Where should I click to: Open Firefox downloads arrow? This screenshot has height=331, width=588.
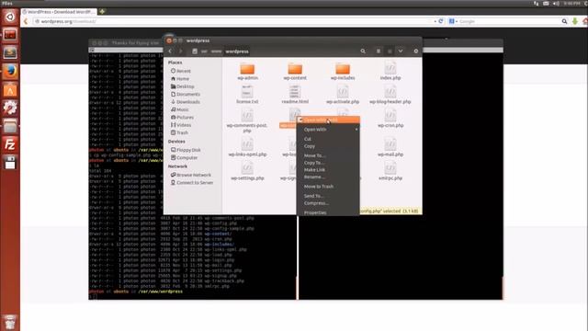575,21
